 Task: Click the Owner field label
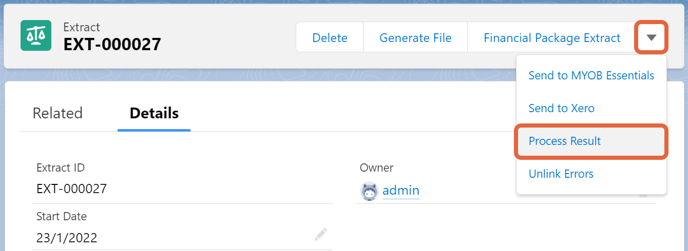click(x=377, y=168)
